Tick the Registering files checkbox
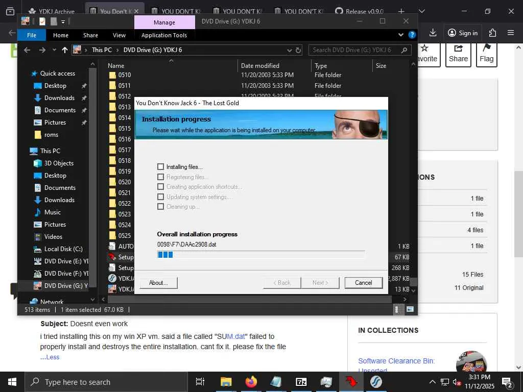Viewport: 523px width, 392px height. point(160,177)
